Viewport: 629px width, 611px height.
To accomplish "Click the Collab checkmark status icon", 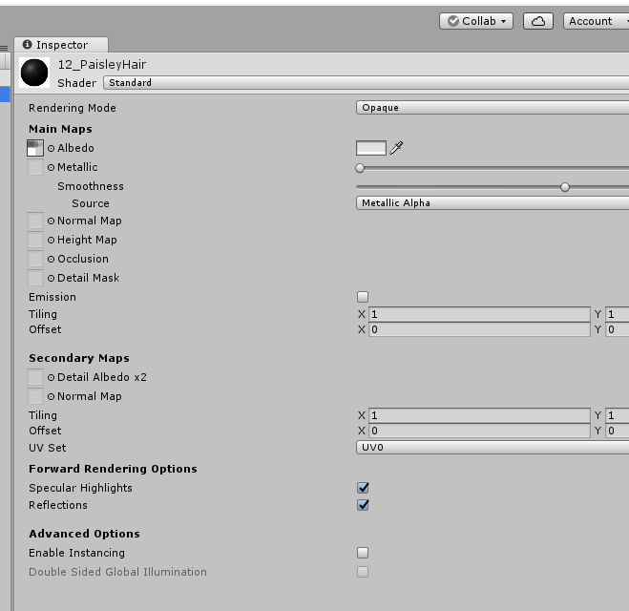I will [452, 21].
